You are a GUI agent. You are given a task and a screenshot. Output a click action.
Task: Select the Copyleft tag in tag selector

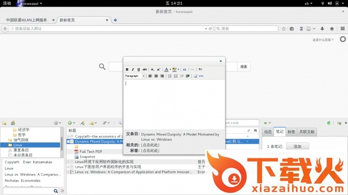[12, 162]
